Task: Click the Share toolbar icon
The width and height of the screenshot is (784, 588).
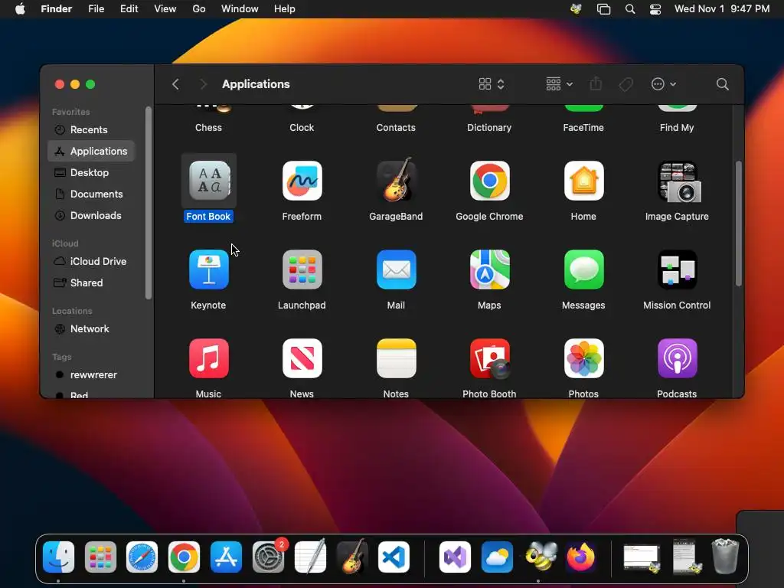Action: pos(596,83)
